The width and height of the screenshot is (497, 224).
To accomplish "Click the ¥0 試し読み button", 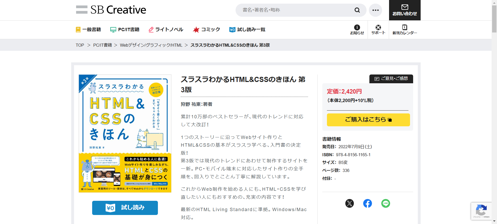I will pos(125,208).
